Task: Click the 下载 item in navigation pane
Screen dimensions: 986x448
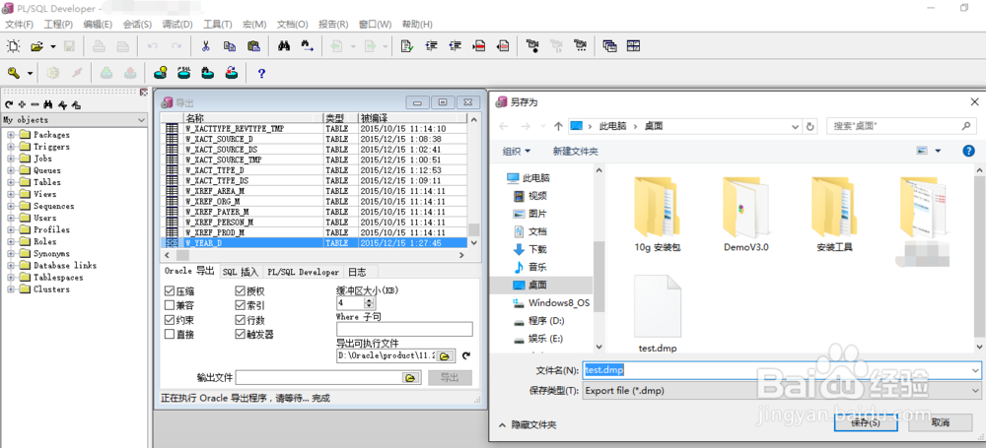Action: pos(537,249)
